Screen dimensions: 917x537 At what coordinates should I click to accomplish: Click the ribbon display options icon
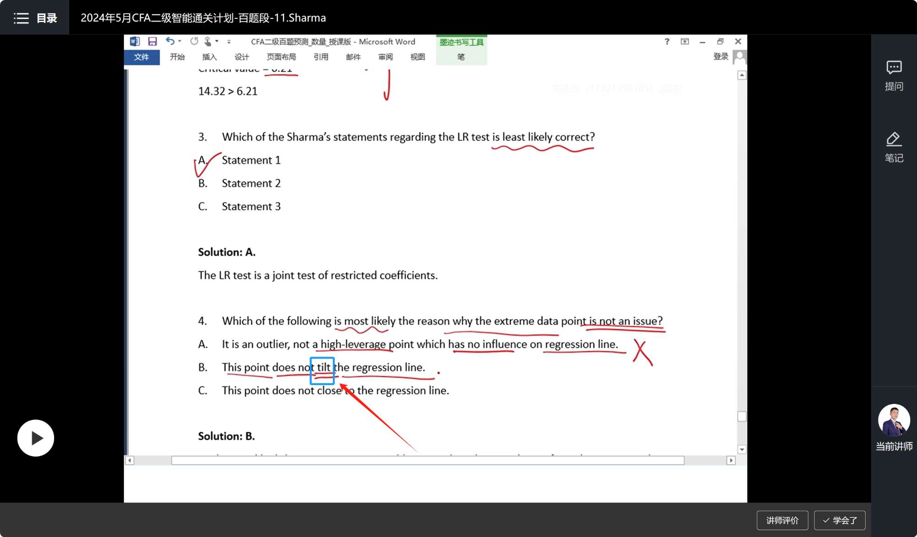(685, 41)
